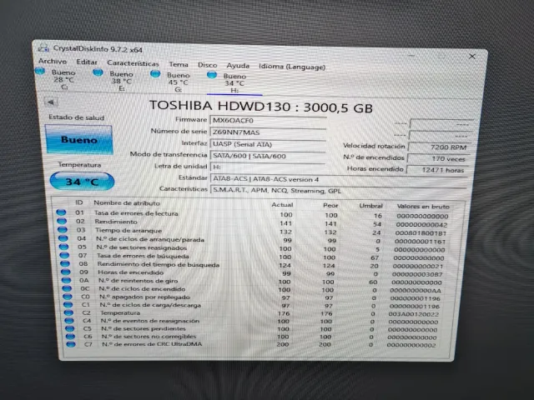Click raw value 000000000002 in CRC UltraDMA row
Screen dimensions: 534x400
click(x=411, y=345)
